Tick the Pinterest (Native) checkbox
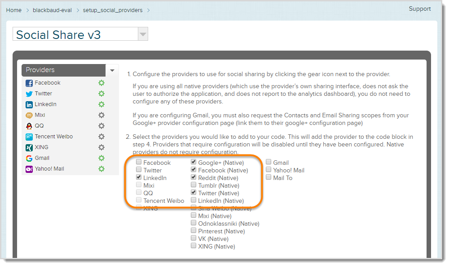This screenshot has width=449, height=266. (194, 231)
